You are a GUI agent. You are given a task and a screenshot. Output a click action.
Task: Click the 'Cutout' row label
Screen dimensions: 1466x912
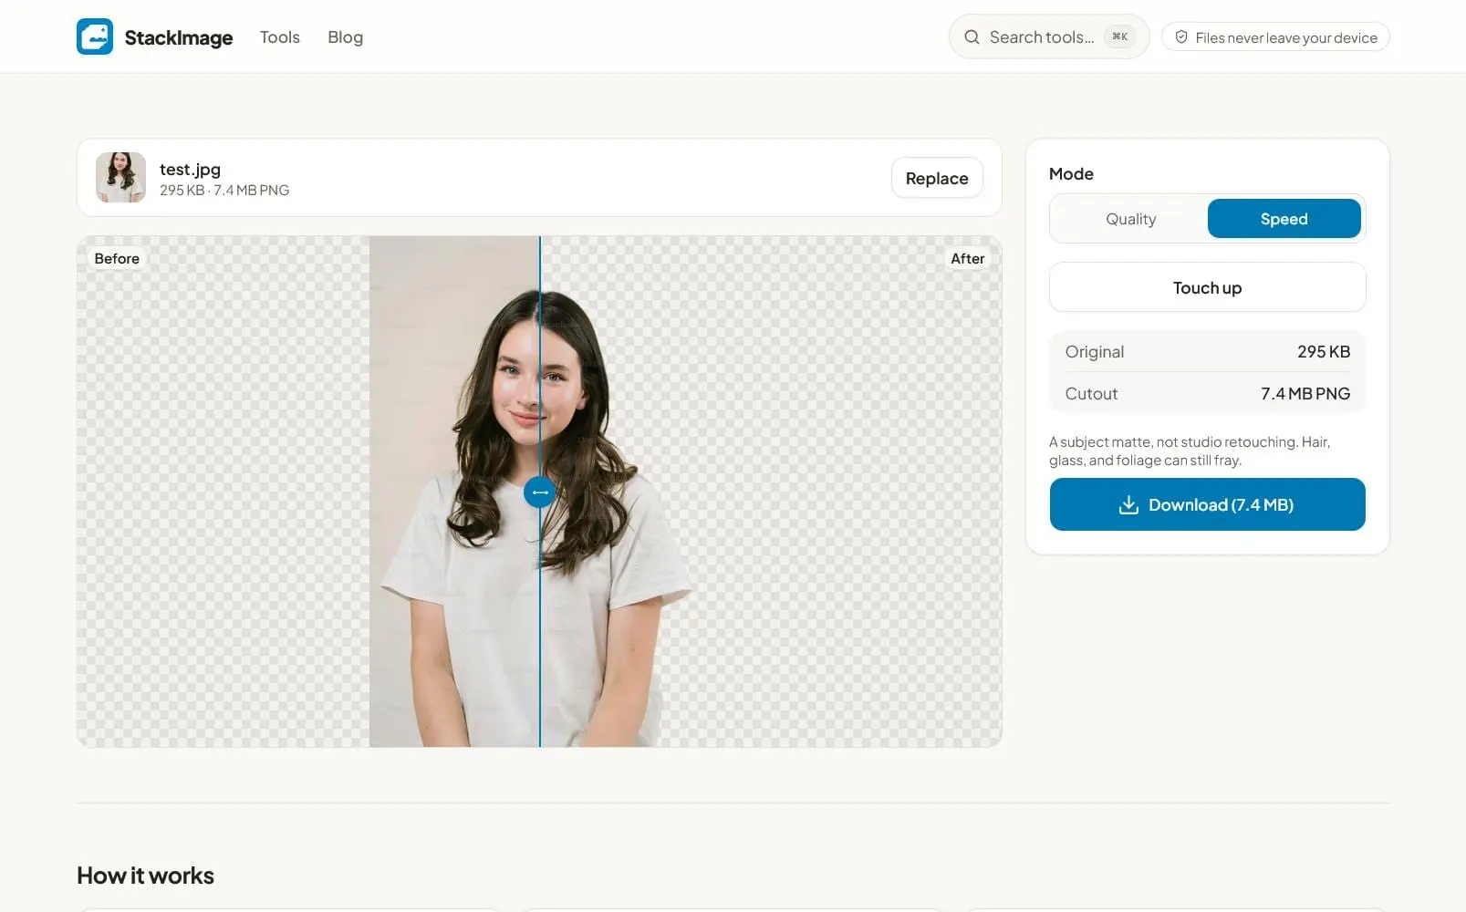1091,394
